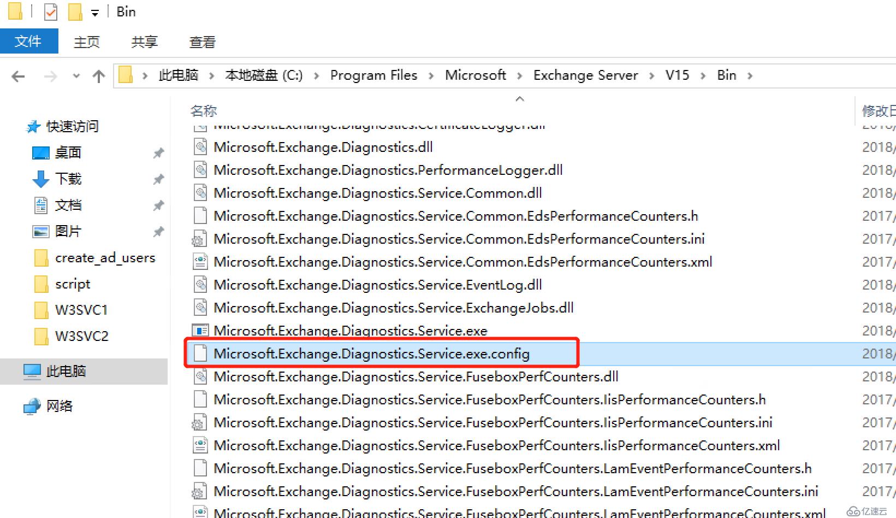Open the W3SVC1 folder in sidebar
Screen dimensions: 896x518
pyautogui.click(x=81, y=310)
